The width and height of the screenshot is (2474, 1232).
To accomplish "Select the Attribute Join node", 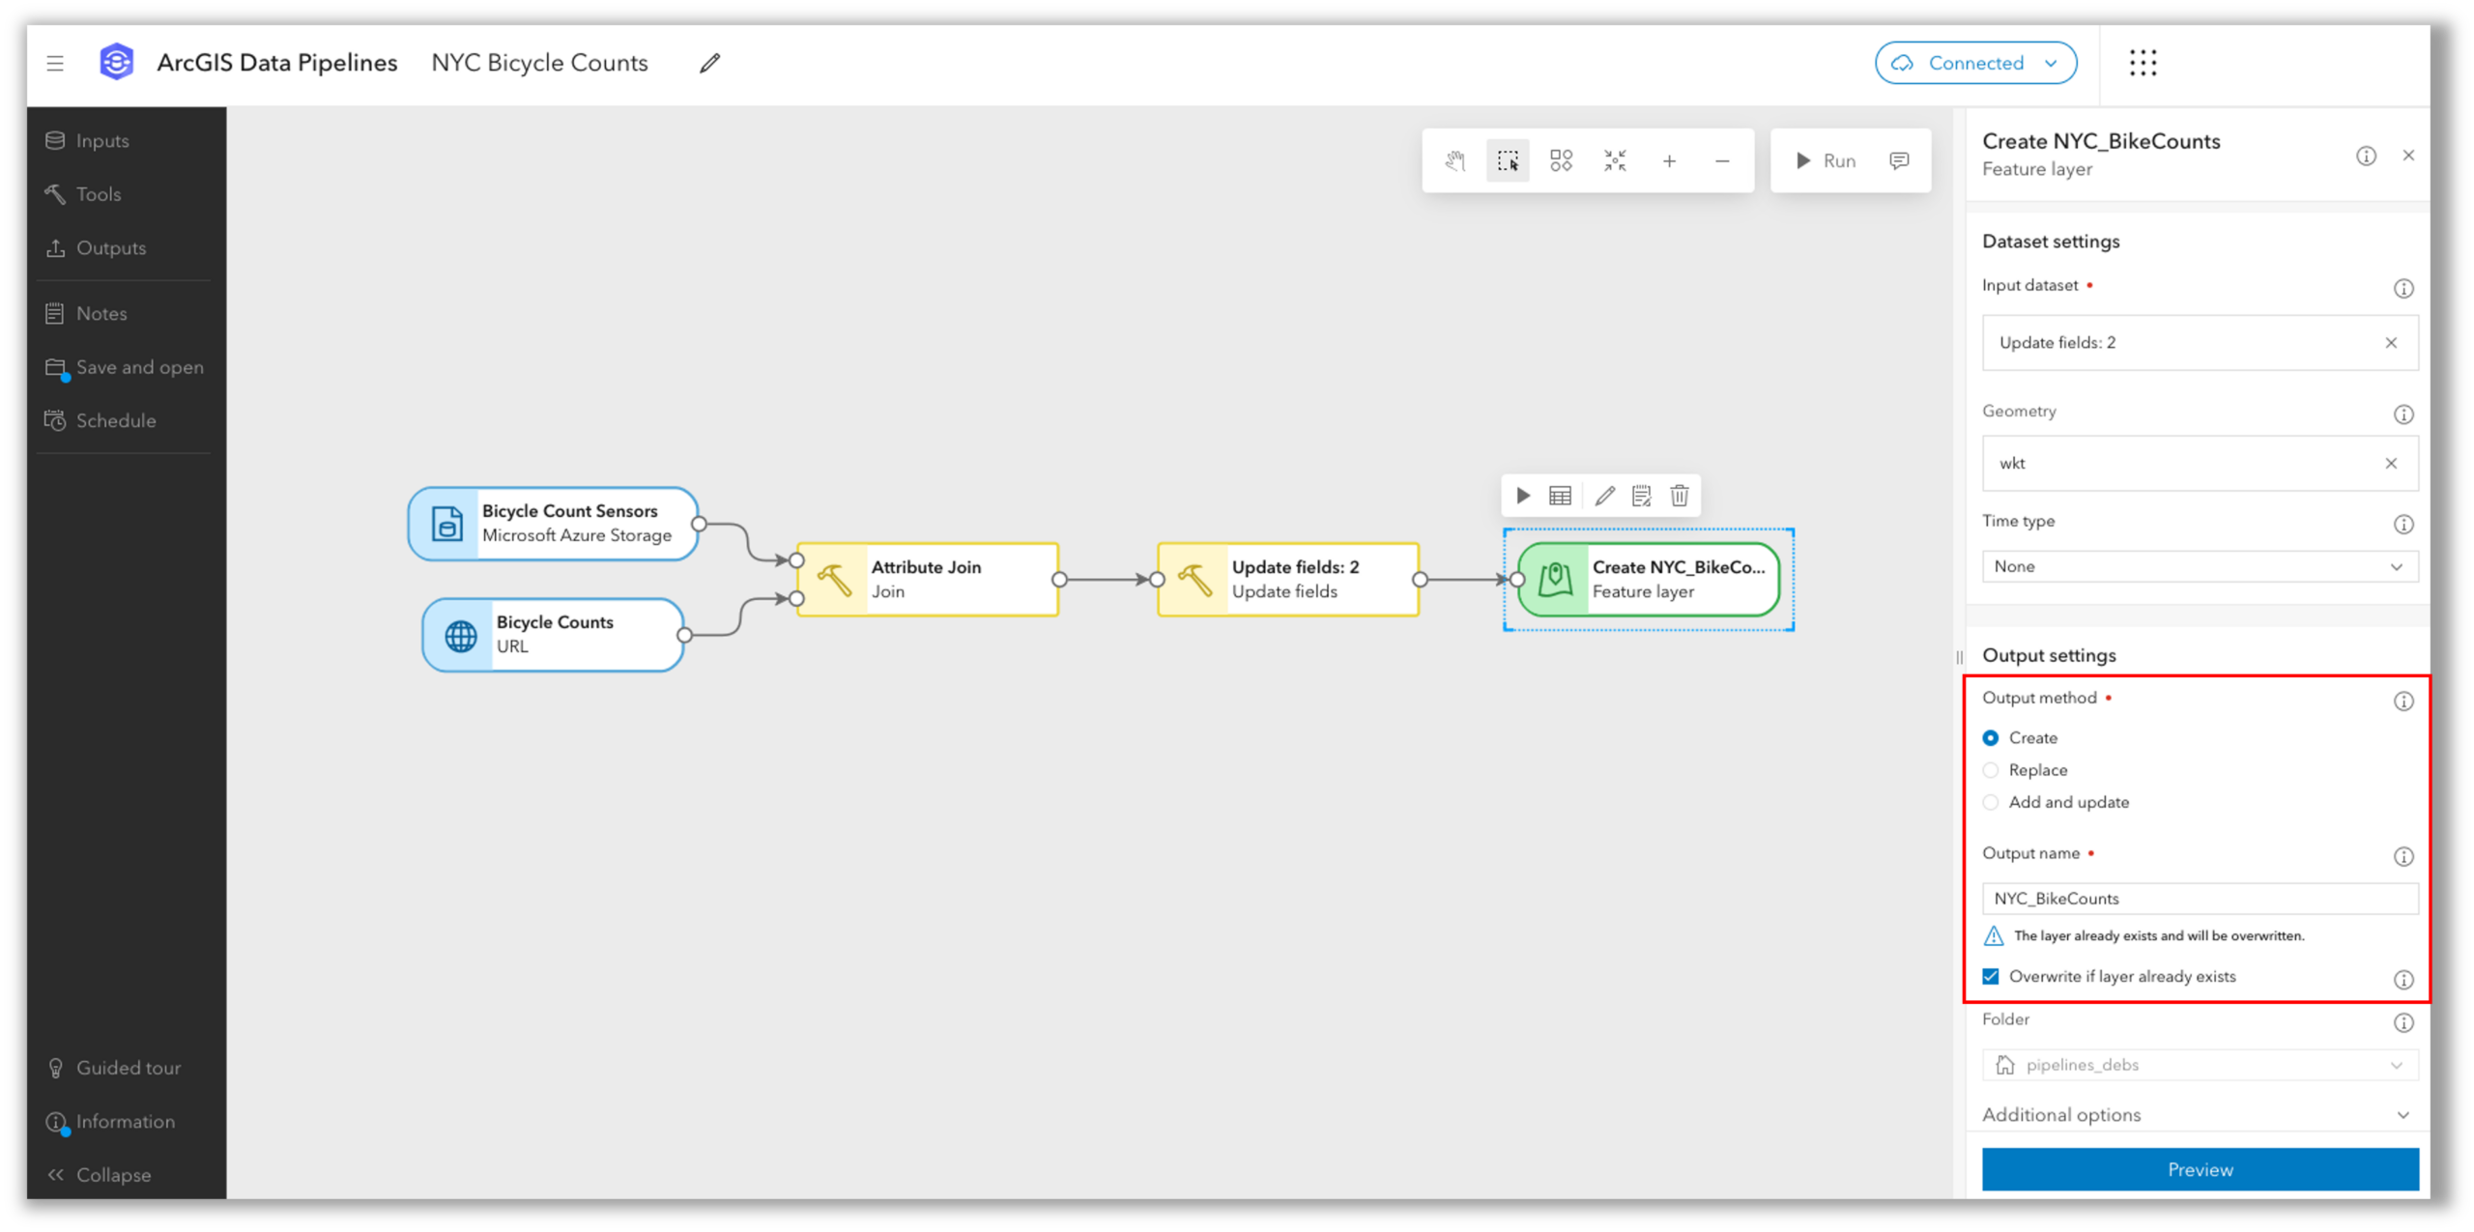I will [x=928, y=579].
